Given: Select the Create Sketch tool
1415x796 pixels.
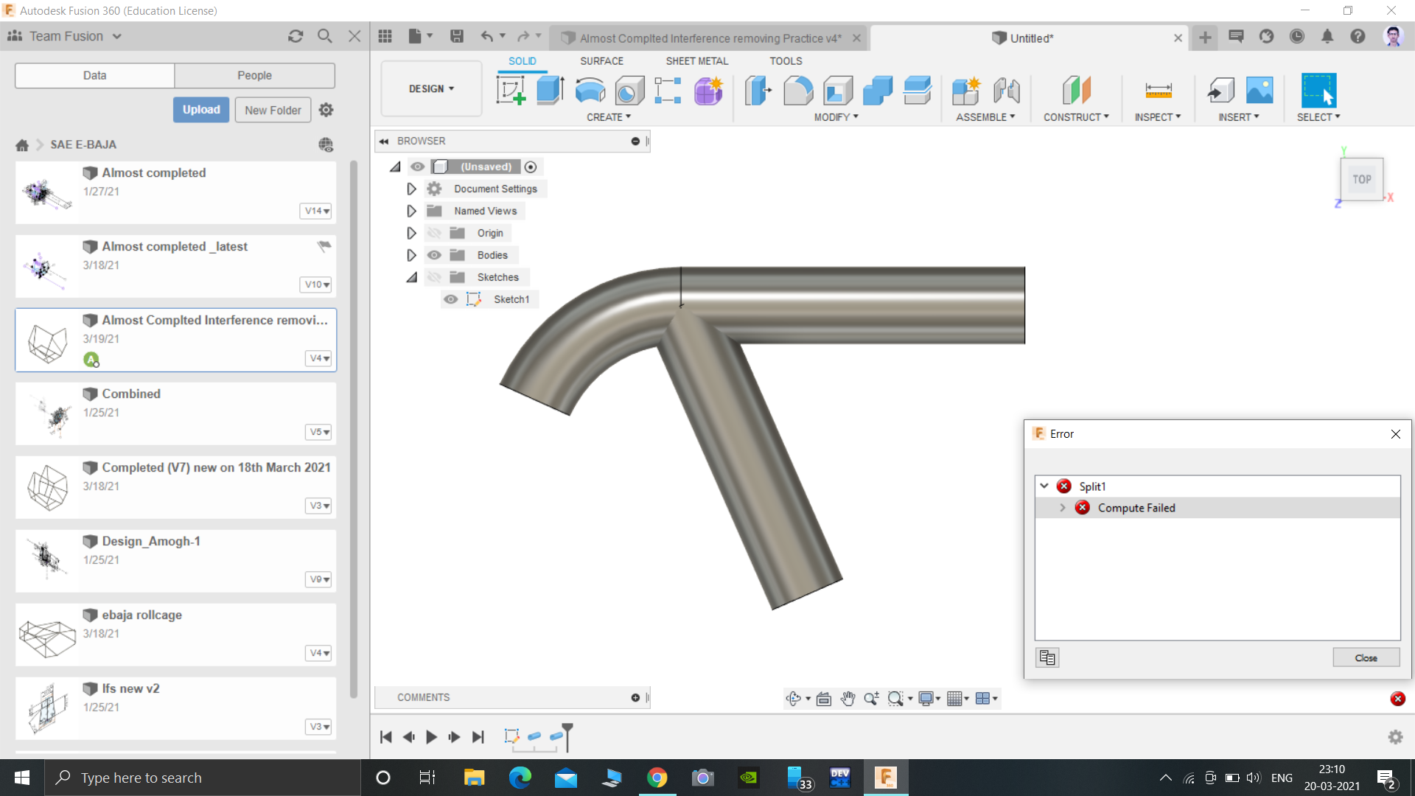Looking at the screenshot, I should coord(511,90).
